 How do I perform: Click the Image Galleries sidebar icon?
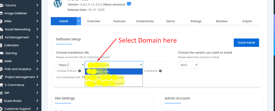(x=2, y=13)
